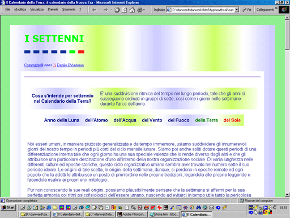Go to the home page via the house icon
290x218 pixels.
point(132,10)
